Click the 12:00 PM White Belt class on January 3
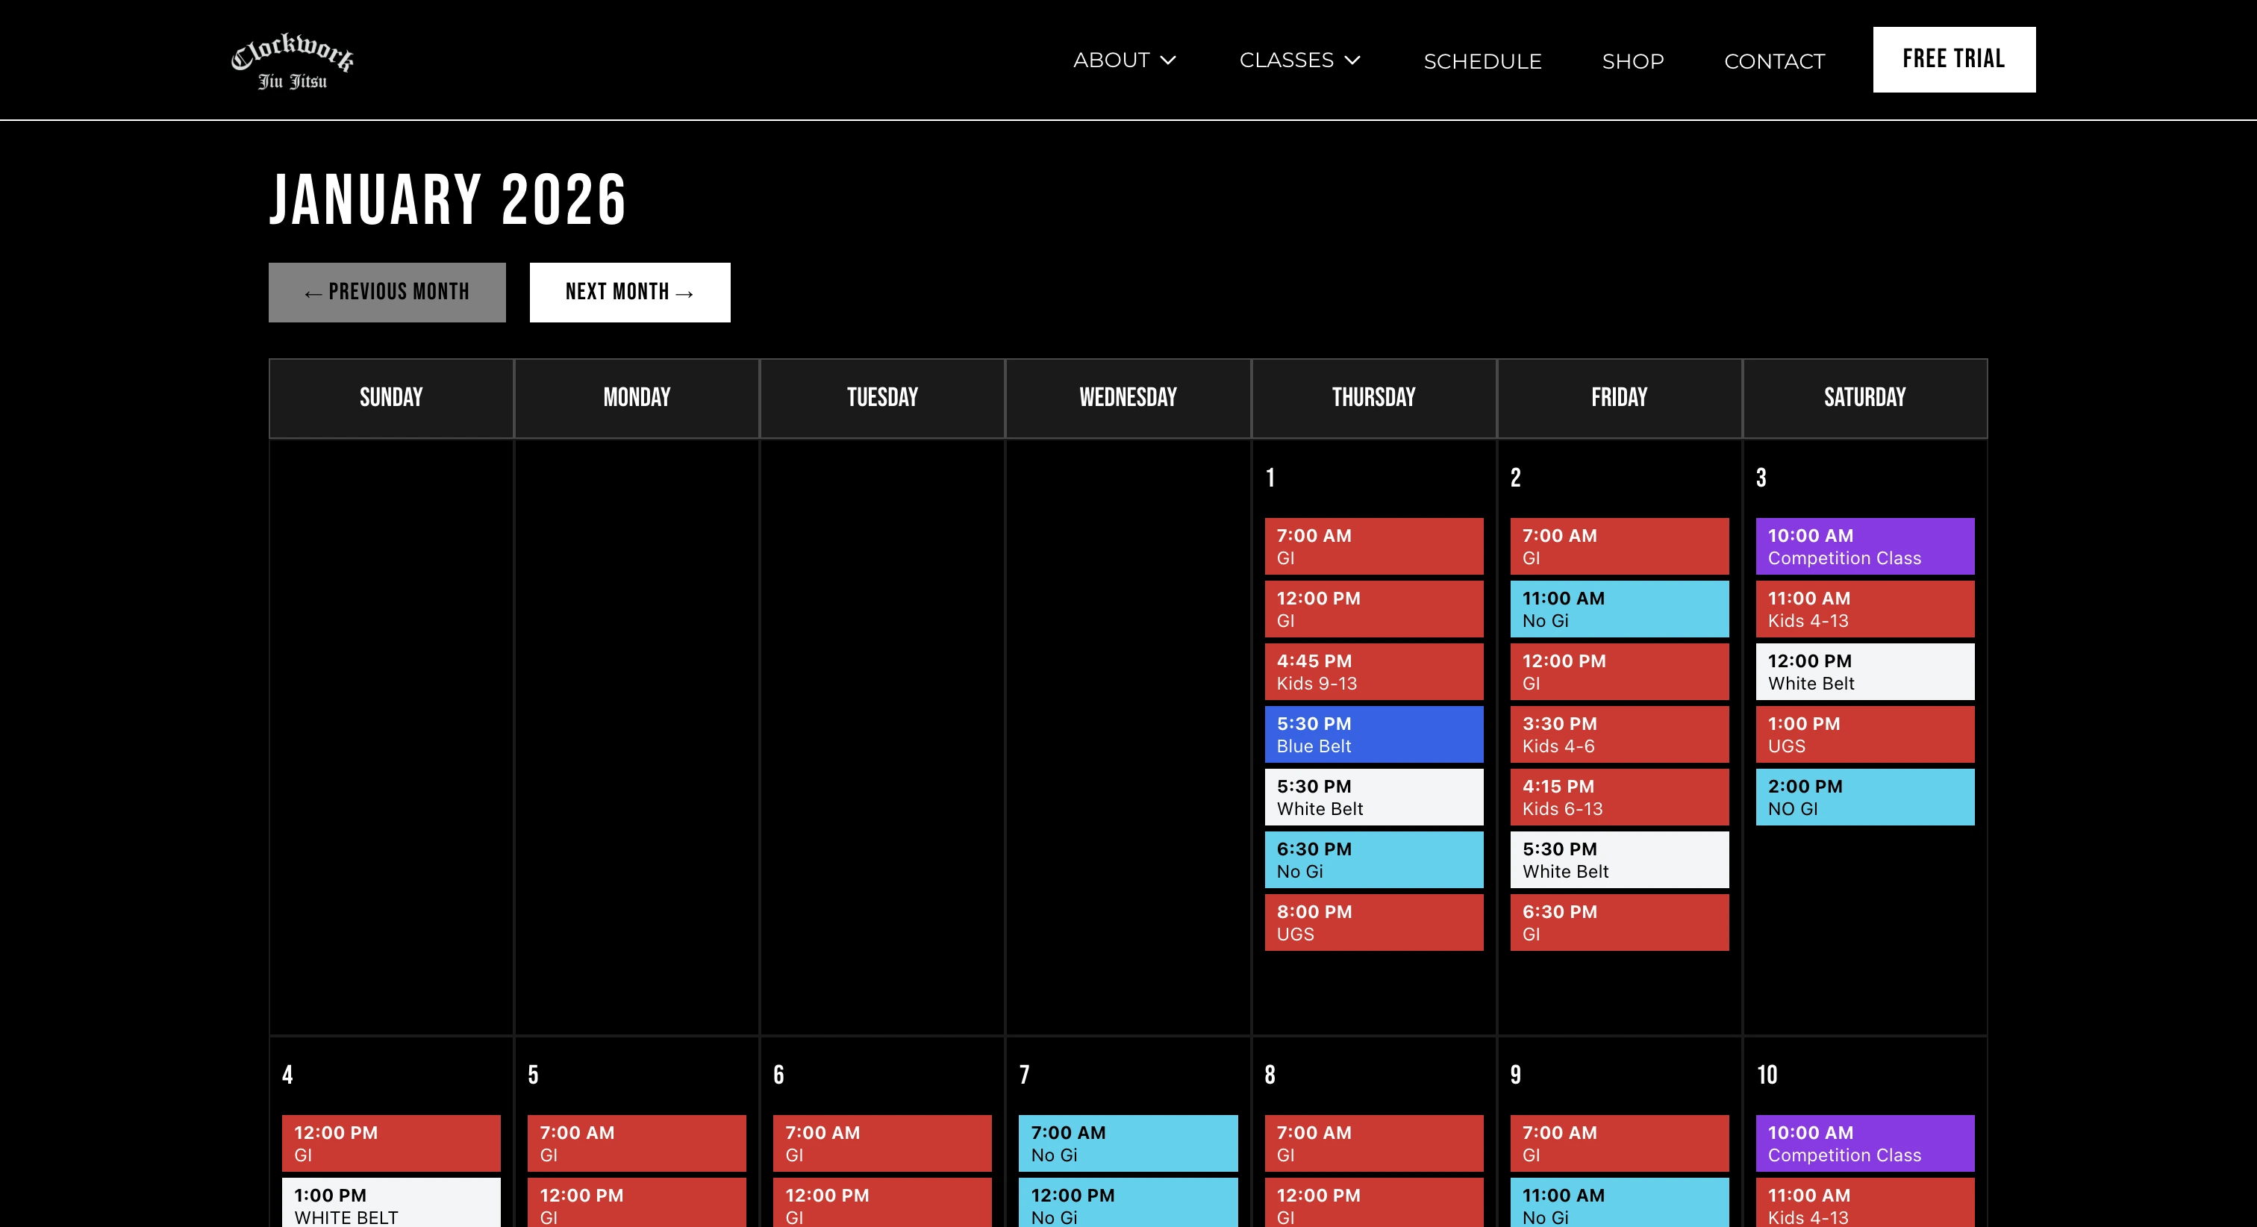The height and width of the screenshot is (1227, 2257). pyautogui.click(x=1864, y=672)
